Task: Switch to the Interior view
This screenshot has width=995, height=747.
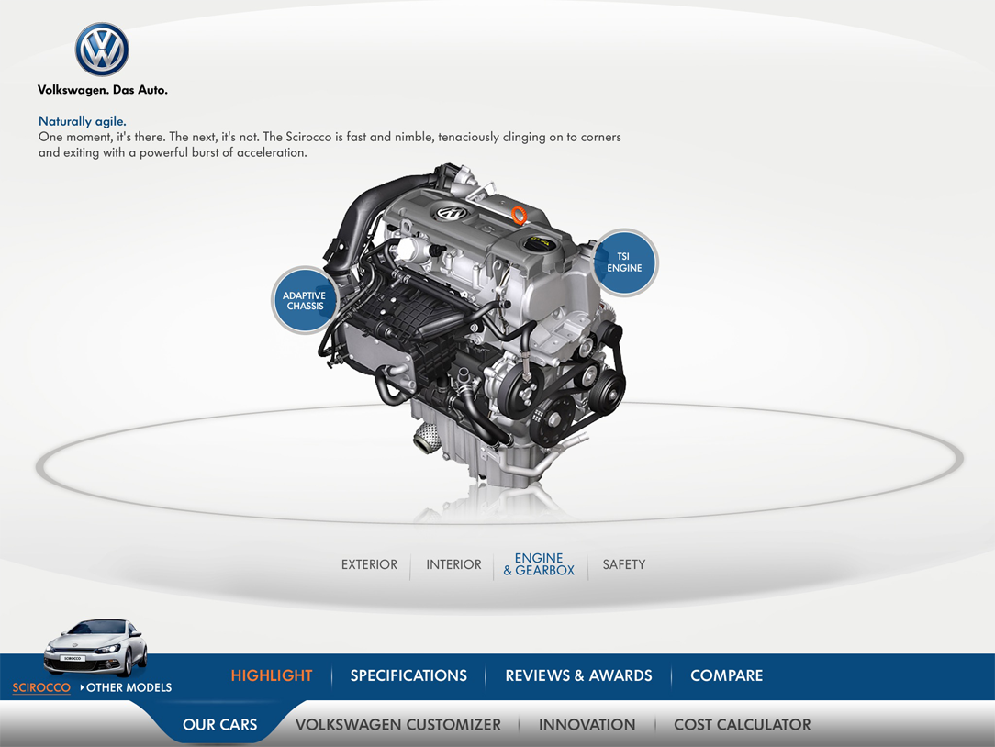Action: click(453, 564)
